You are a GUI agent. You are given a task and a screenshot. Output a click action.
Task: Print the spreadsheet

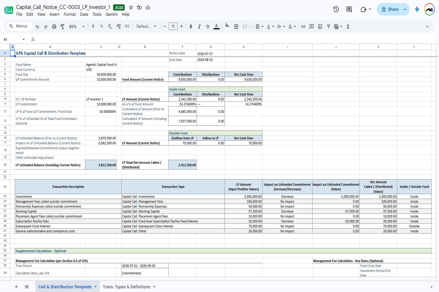[54, 27]
